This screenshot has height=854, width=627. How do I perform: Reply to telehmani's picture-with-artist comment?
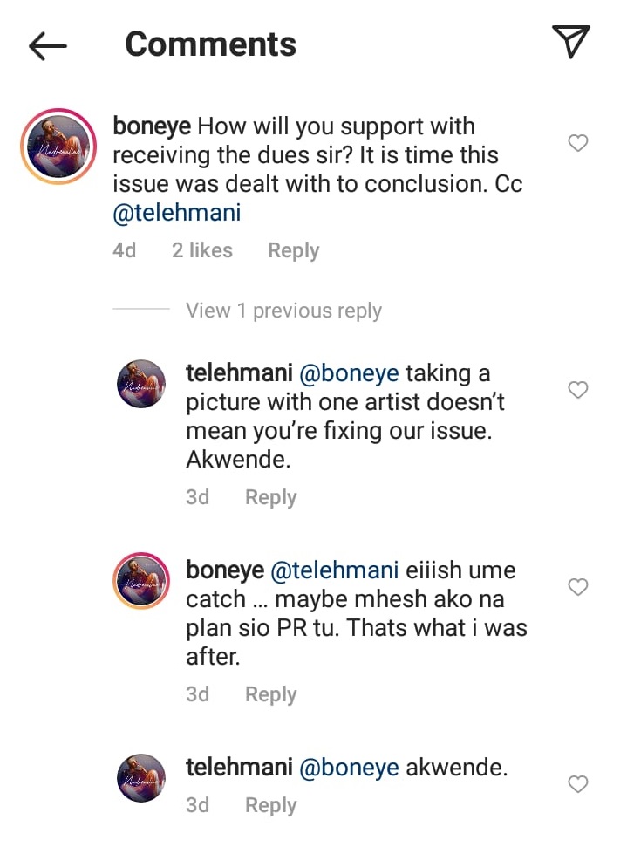point(270,498)
